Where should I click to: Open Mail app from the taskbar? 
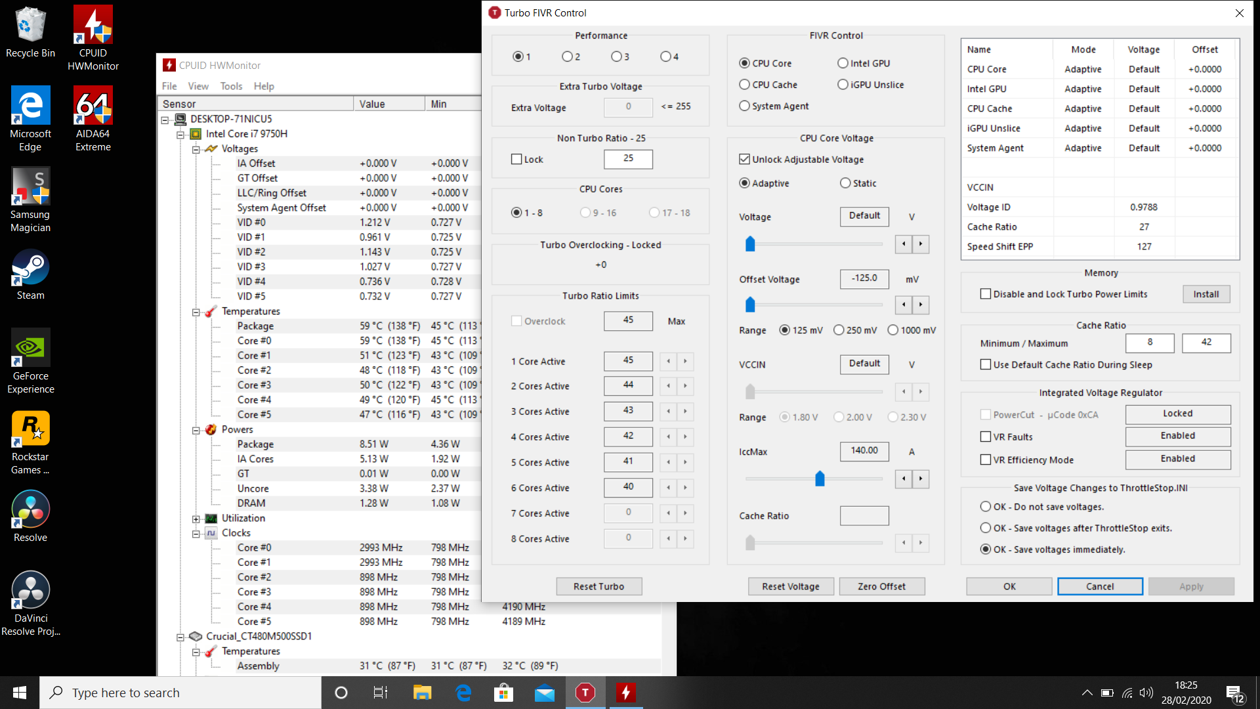(545, 693)
